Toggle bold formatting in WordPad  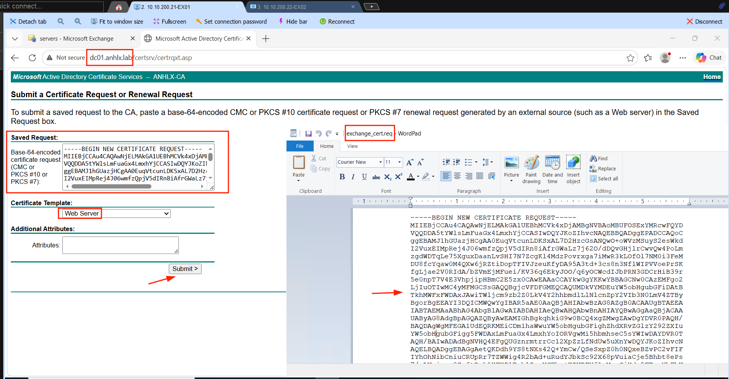(342, 177)
